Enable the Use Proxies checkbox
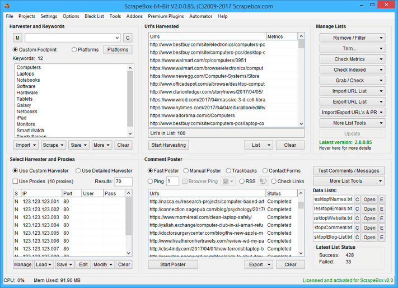 15,182
